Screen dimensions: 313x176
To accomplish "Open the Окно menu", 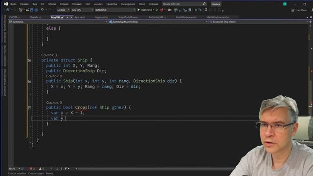I will (142, 4).
